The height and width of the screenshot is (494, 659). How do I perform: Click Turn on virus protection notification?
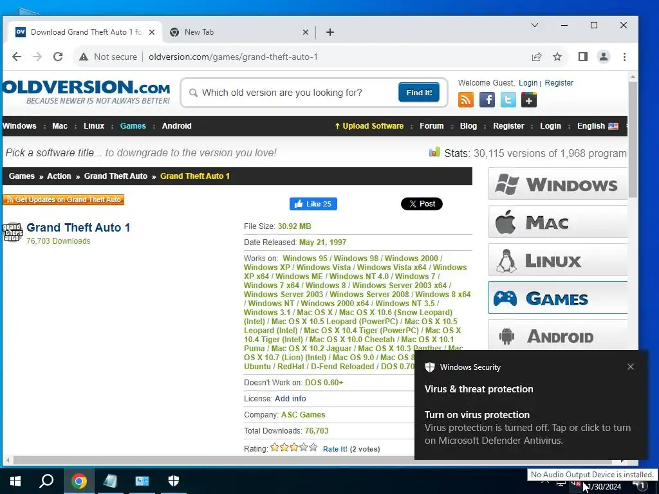click(530, 428)
